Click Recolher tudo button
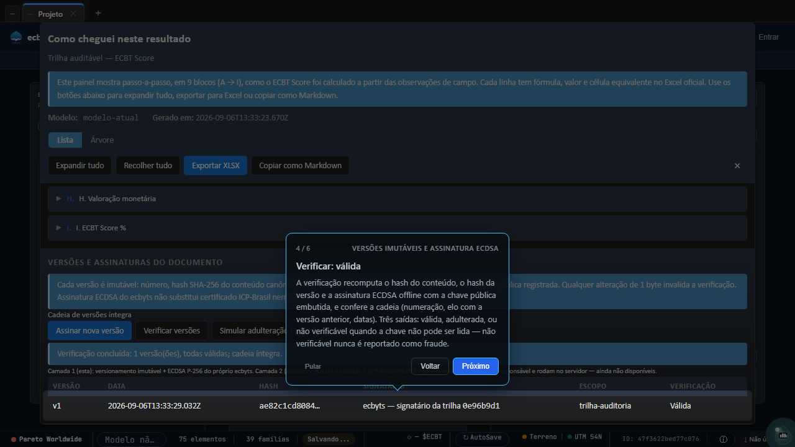 coord(148,166)
